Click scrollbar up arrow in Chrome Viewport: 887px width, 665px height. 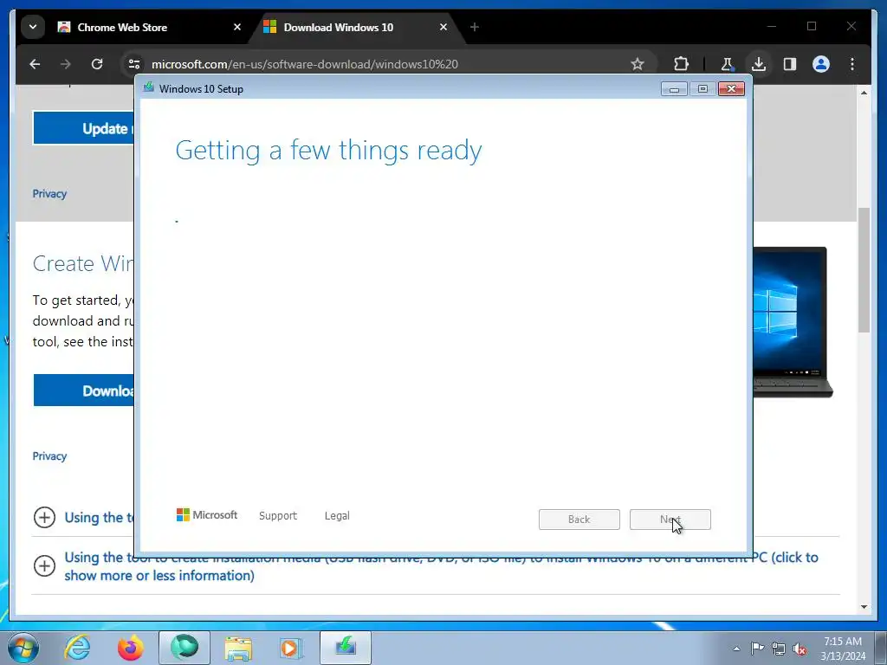click(864, 92)
